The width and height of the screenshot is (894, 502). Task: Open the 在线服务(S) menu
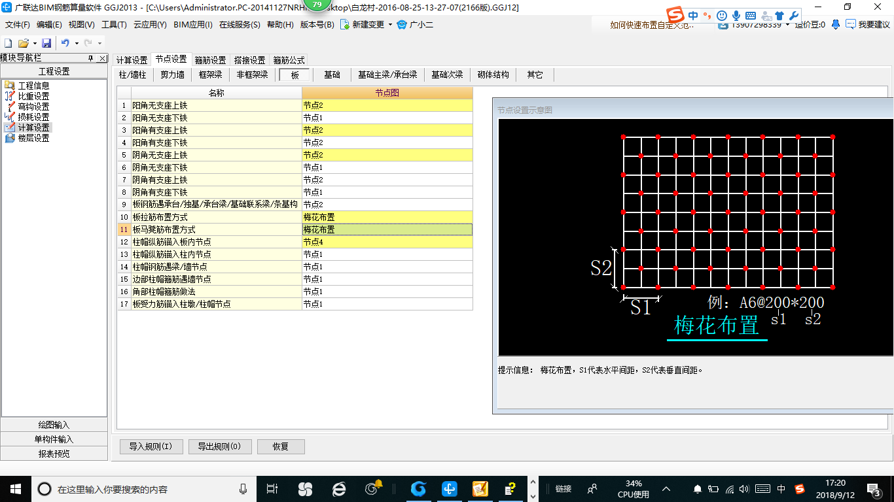(x=240, y=24)
